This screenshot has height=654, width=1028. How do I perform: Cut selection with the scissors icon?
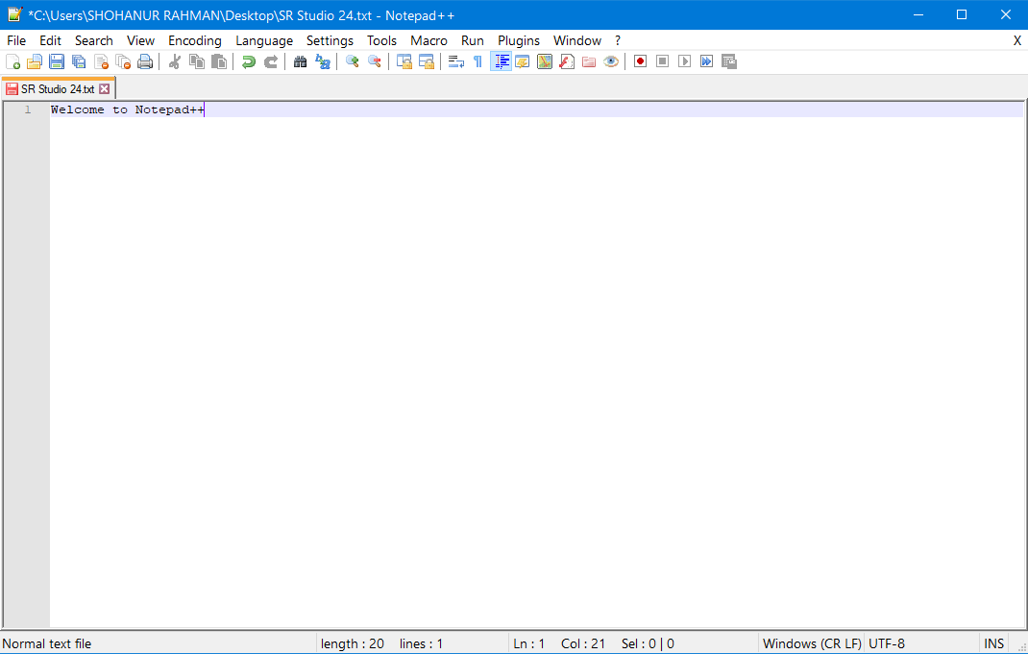[x=175, y=61]
